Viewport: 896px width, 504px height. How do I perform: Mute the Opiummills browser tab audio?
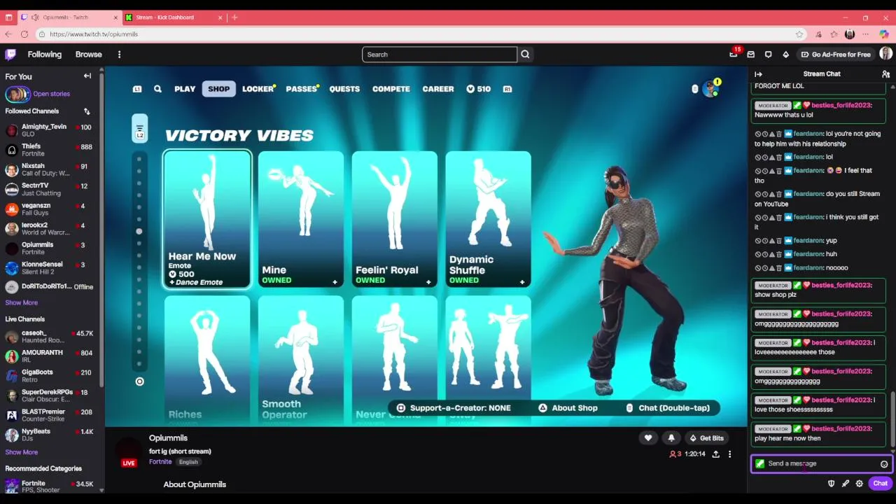click(x=35, y=17)
